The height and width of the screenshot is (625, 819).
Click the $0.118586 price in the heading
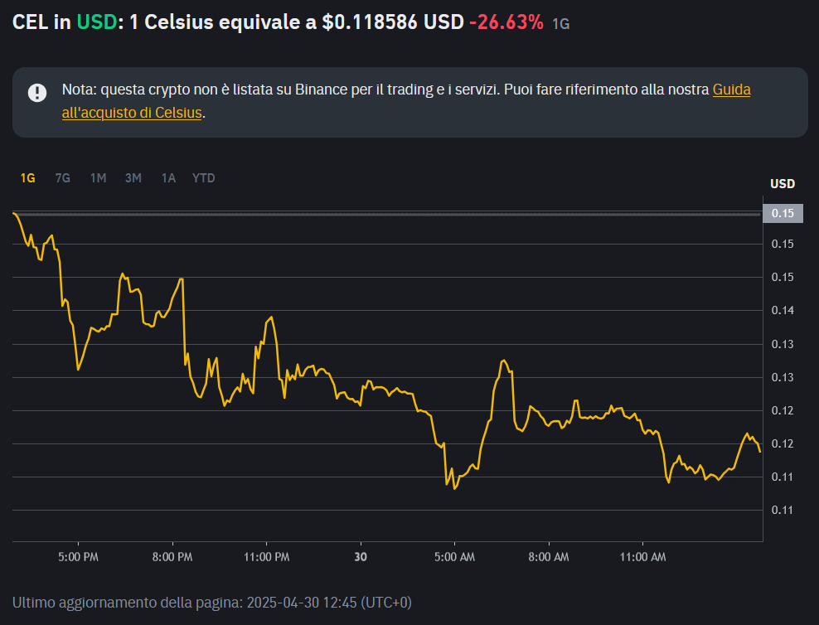370,22
